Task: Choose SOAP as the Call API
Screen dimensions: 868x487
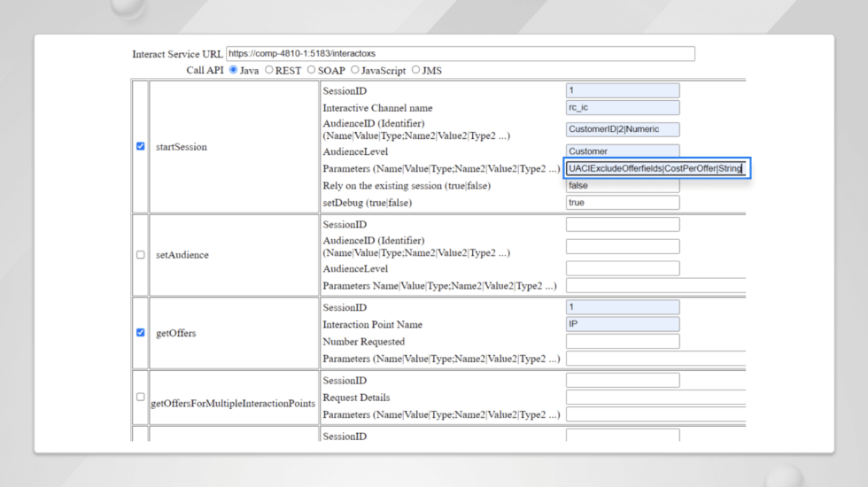Action: tap(311, 70)
